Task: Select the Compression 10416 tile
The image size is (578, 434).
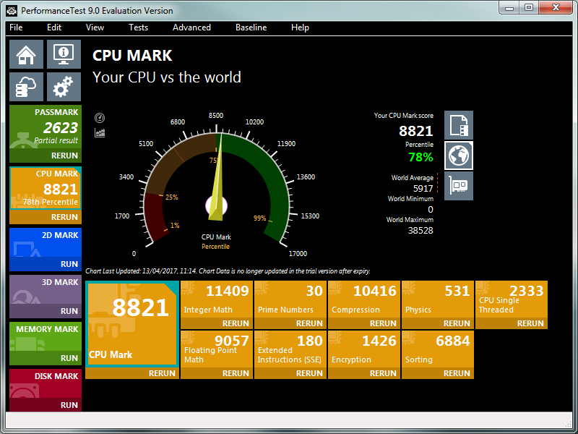Action: click(364, 299)
